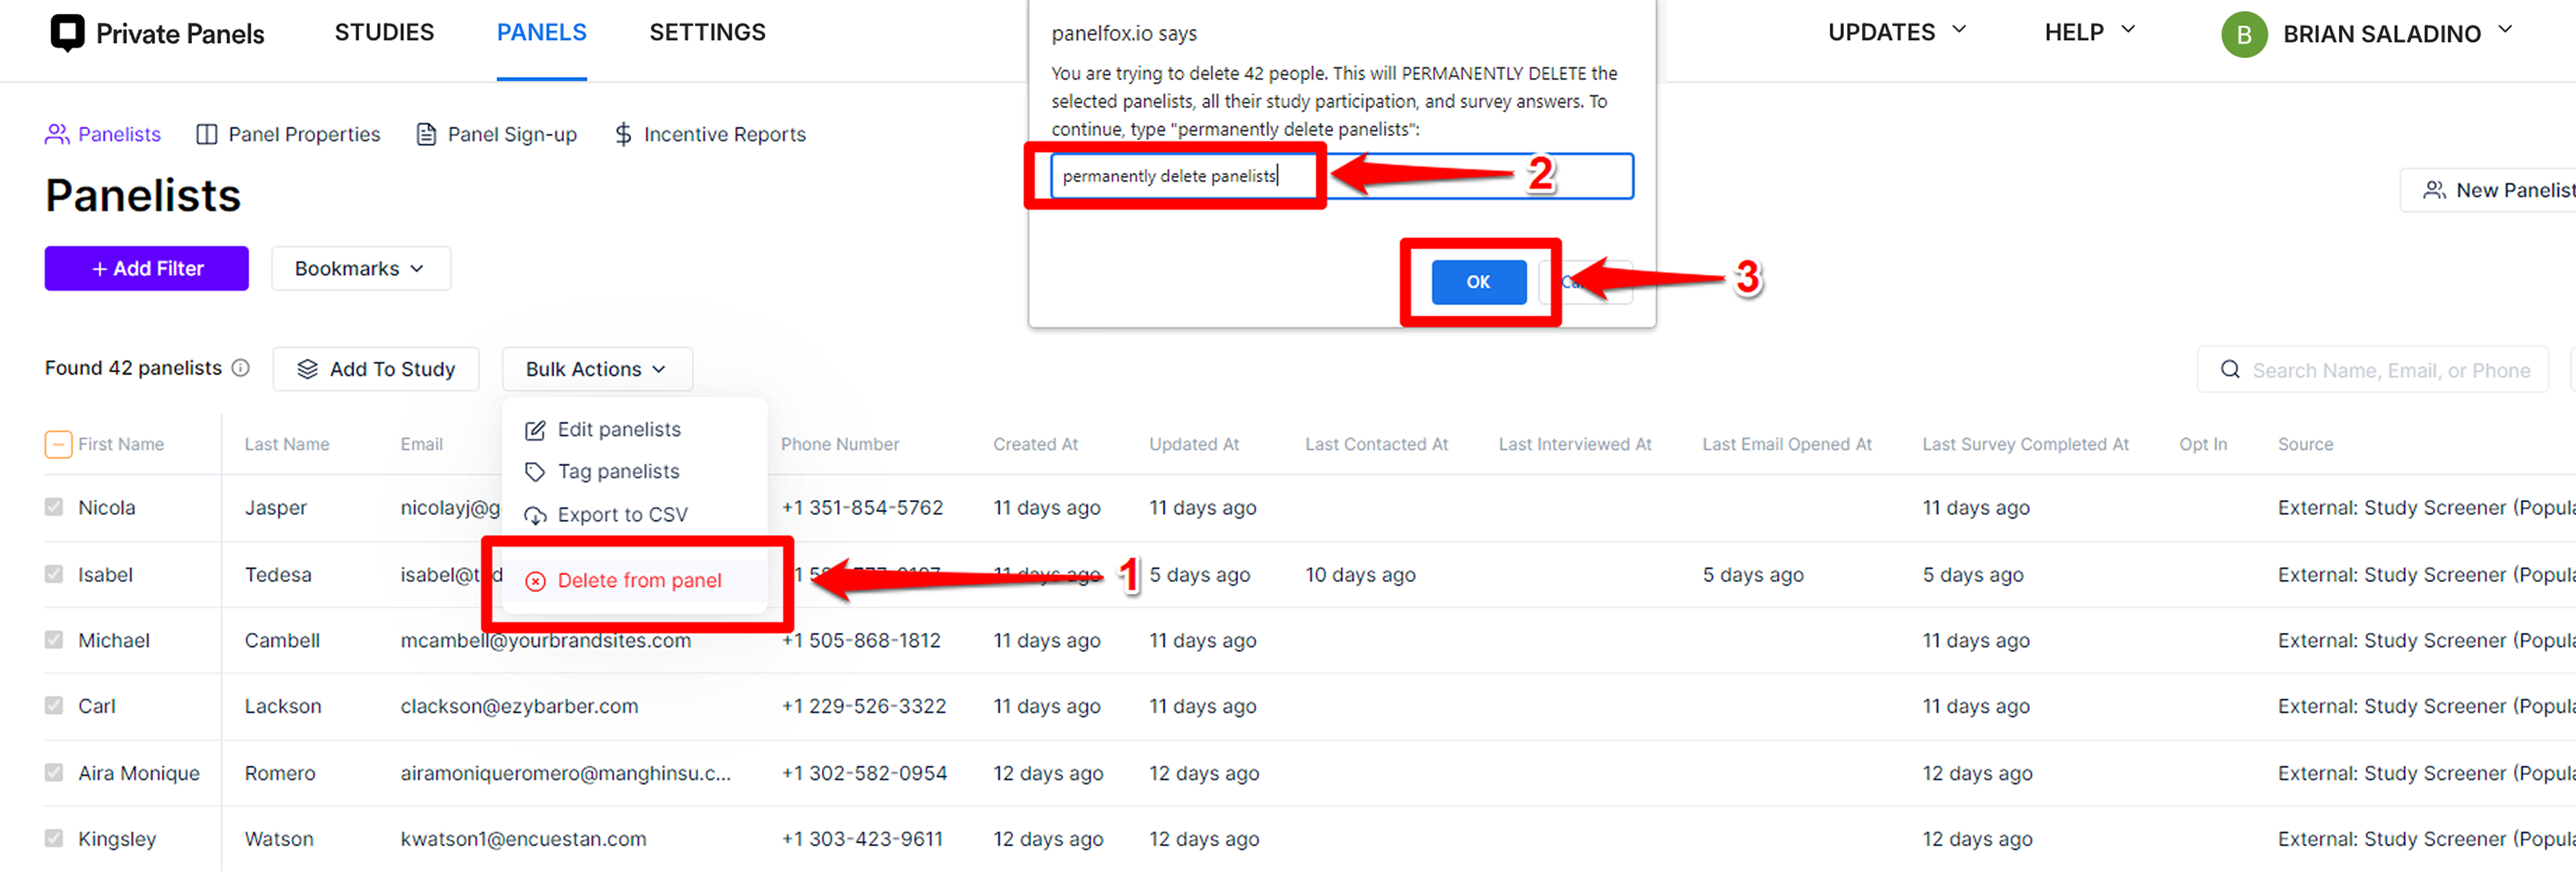Switch to the STUDIES tab

pyautogui.click(x=384, y=32)
